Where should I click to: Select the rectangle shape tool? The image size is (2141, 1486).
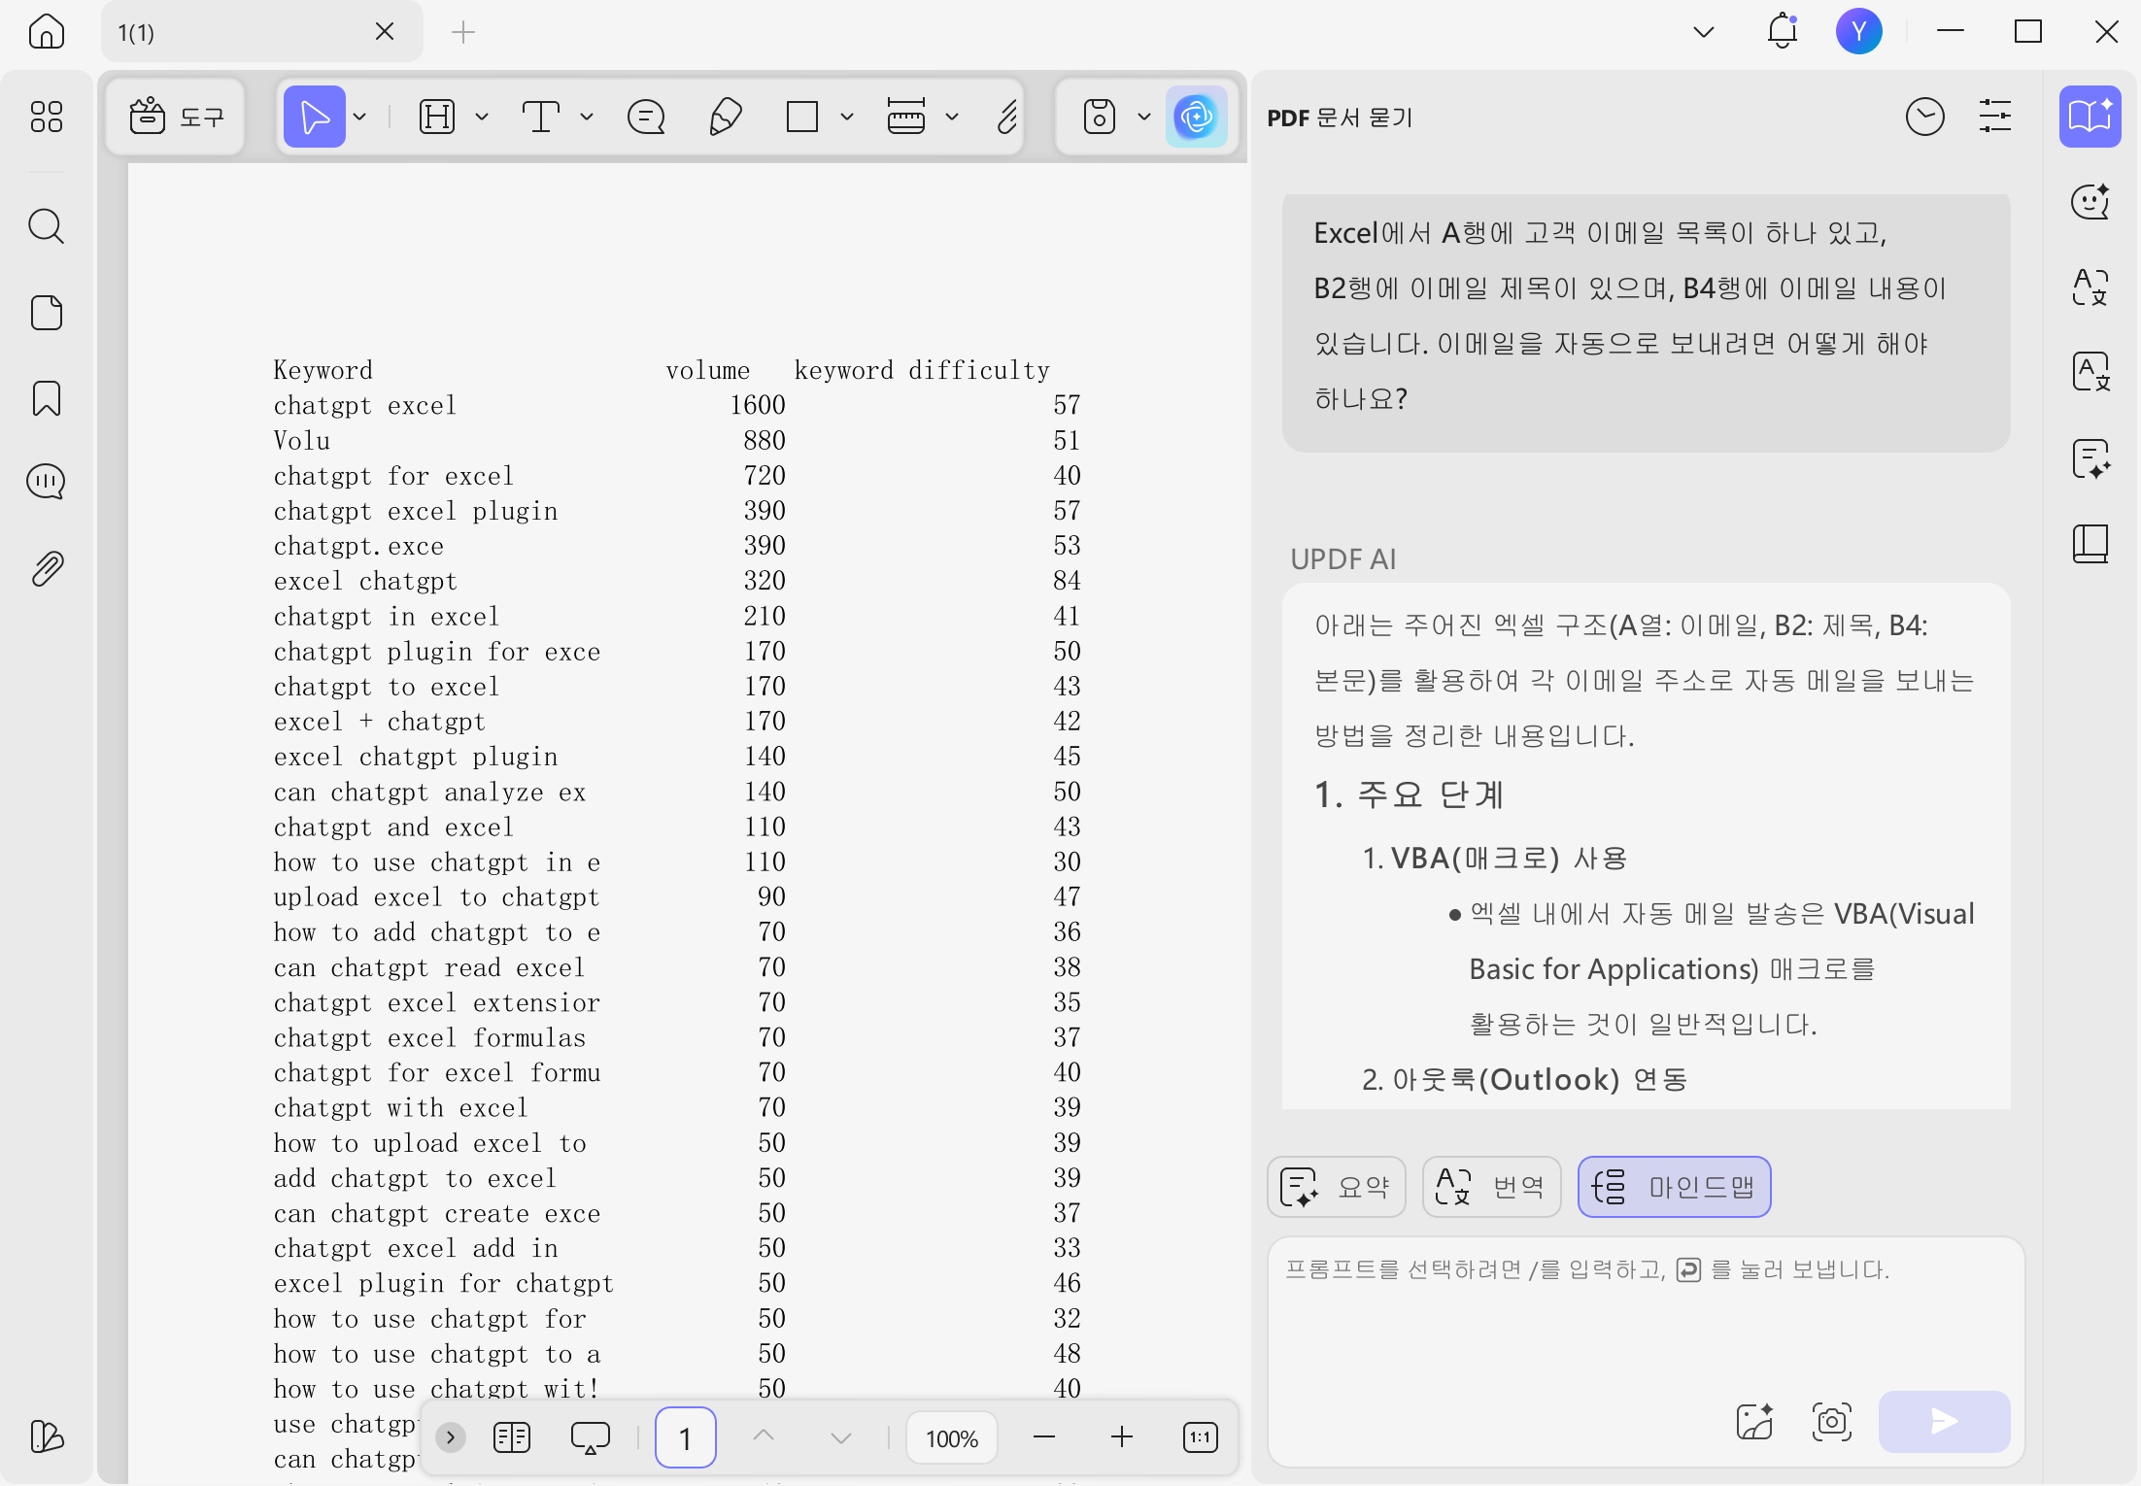click(x=802, y=117)
